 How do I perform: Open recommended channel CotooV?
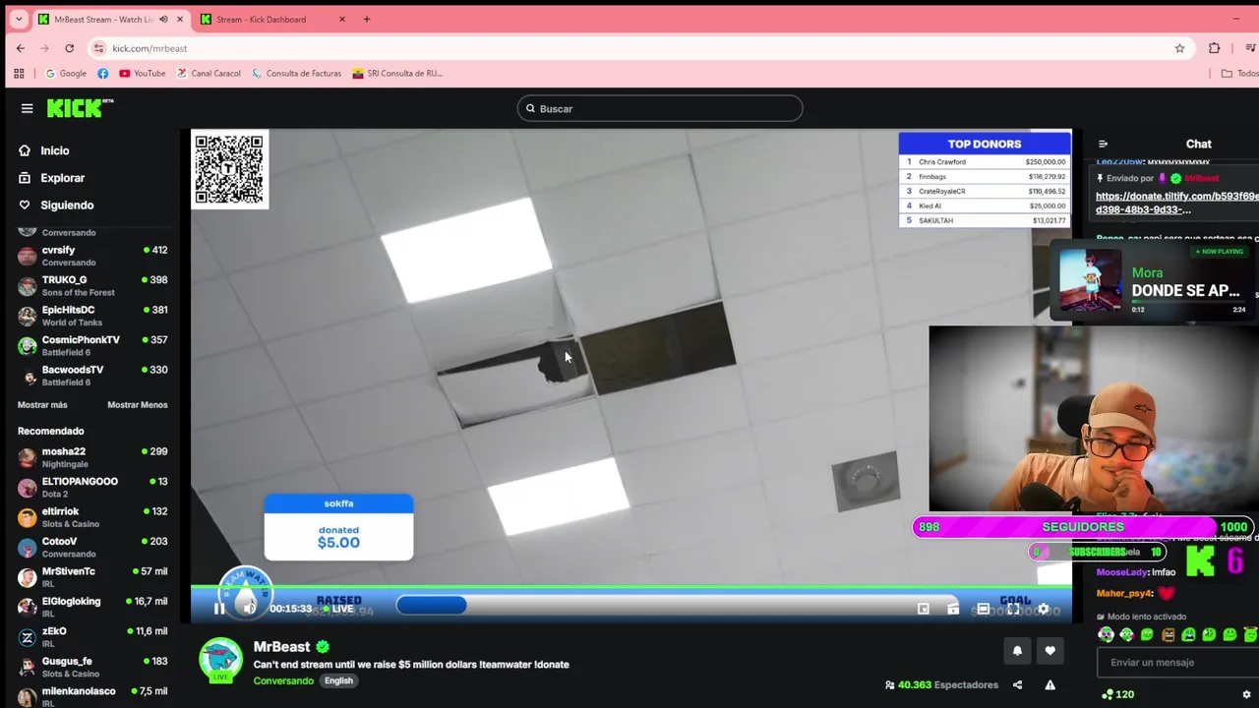pyautogui.click(x=92, y=548)
